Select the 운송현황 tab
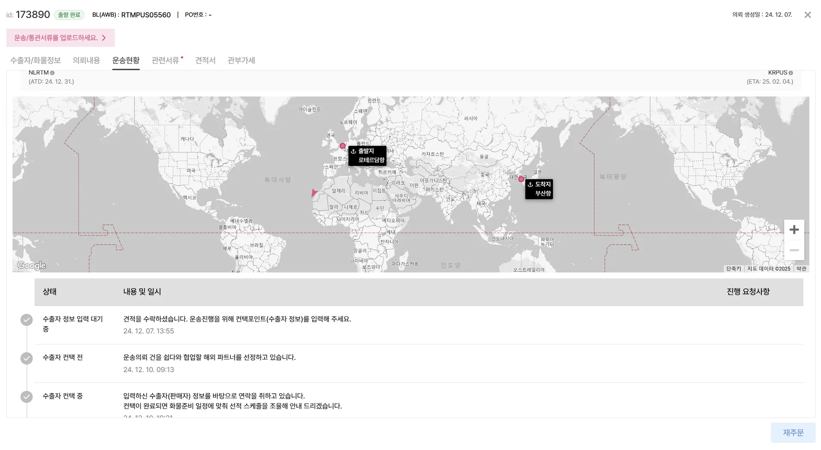 [x=126, y=60]
